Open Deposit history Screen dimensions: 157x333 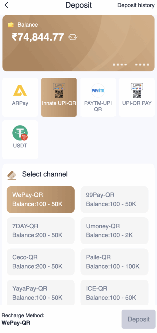pos(136,5)
